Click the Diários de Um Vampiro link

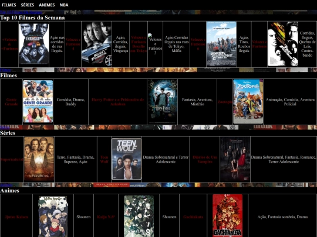click(205, 159)
